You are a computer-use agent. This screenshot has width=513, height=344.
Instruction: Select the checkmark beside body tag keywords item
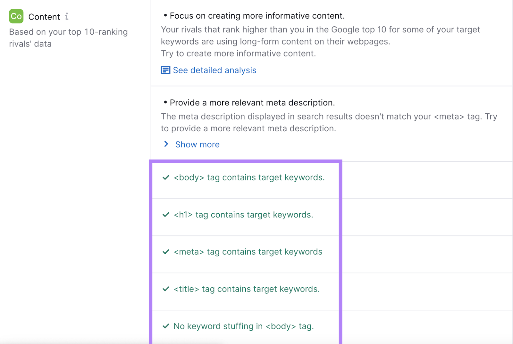pos(165,177)
